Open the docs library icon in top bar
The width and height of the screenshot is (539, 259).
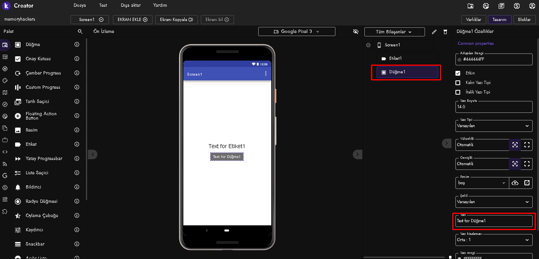tap(501, 6)
